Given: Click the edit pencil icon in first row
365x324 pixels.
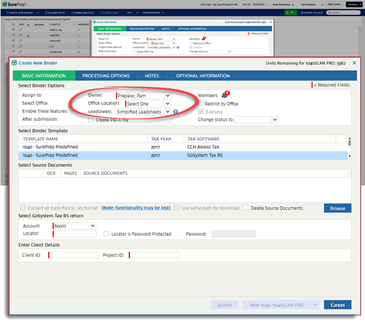Looking at the screenshot, I should coord(21,31).
